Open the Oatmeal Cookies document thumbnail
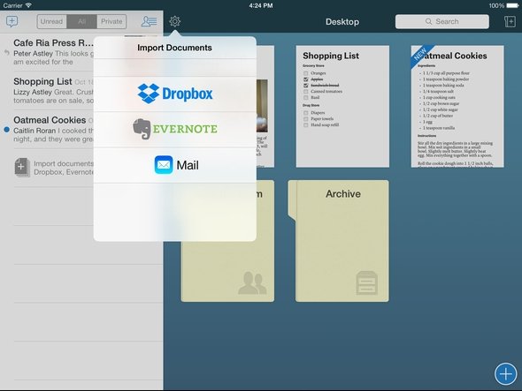 pos(457,106)
